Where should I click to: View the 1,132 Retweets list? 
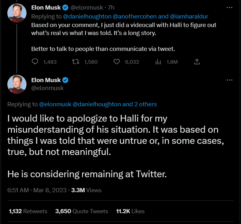click(x=28, y=211)
